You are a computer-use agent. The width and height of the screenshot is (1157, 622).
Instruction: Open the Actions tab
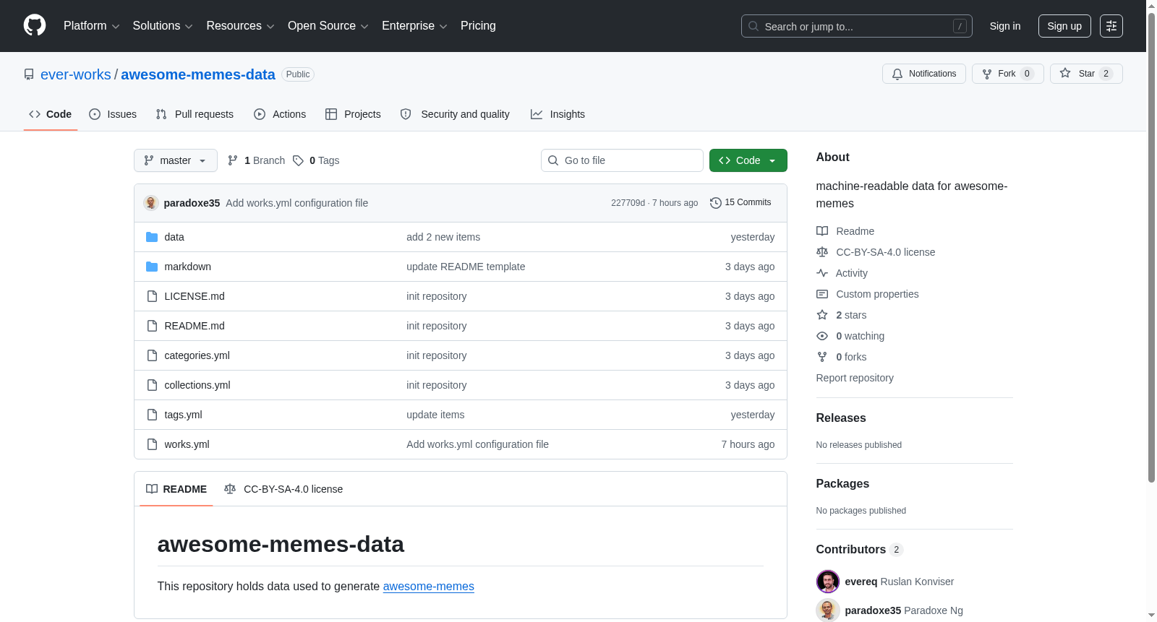[280, 114]
